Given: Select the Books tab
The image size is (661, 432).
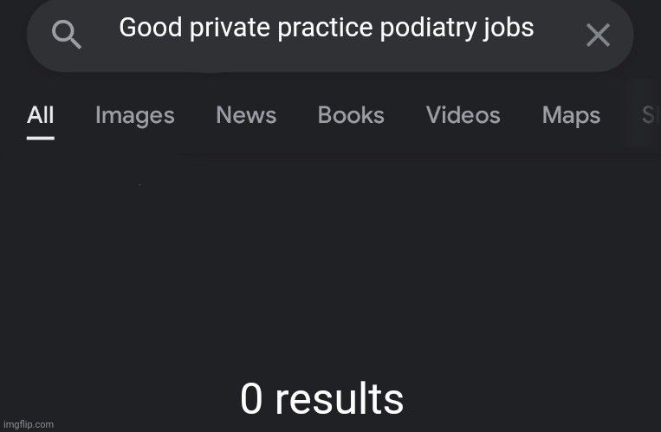Looking at the screenshot, I should 351,114.
